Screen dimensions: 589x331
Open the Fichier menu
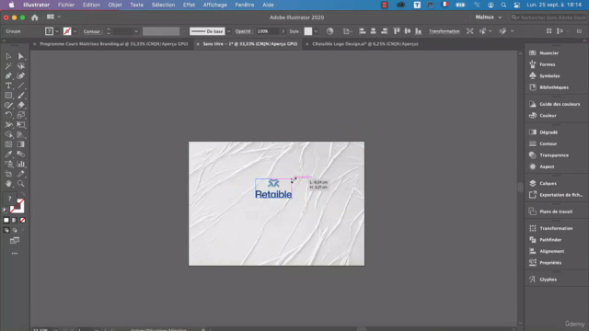[66, 5]
